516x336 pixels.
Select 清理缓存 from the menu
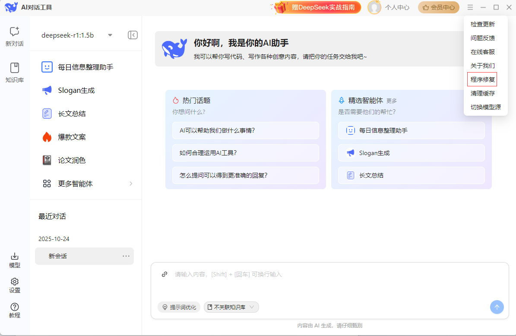coord(482,93)
